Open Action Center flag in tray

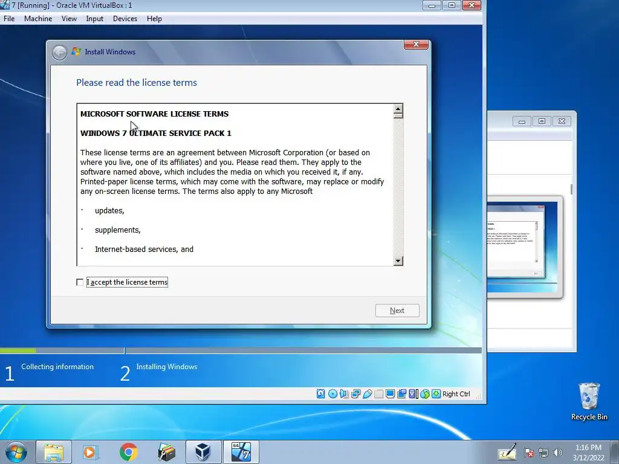529,453
